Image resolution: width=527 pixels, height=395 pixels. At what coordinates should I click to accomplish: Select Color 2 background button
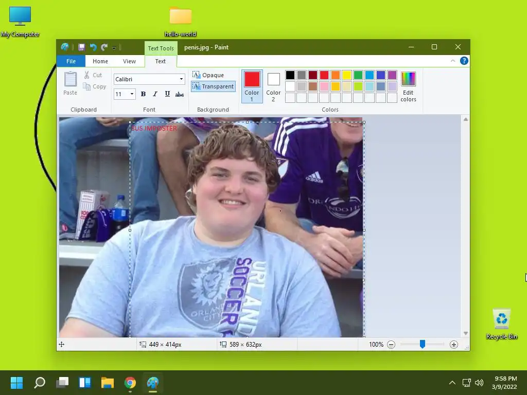click(273, 86)
